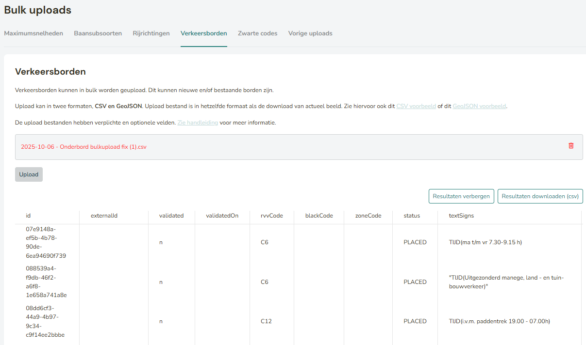Switch to the Baansubsoorten tab
Image resolution: width=586 pixels, height=345 pixels.
tap(98, 33)
